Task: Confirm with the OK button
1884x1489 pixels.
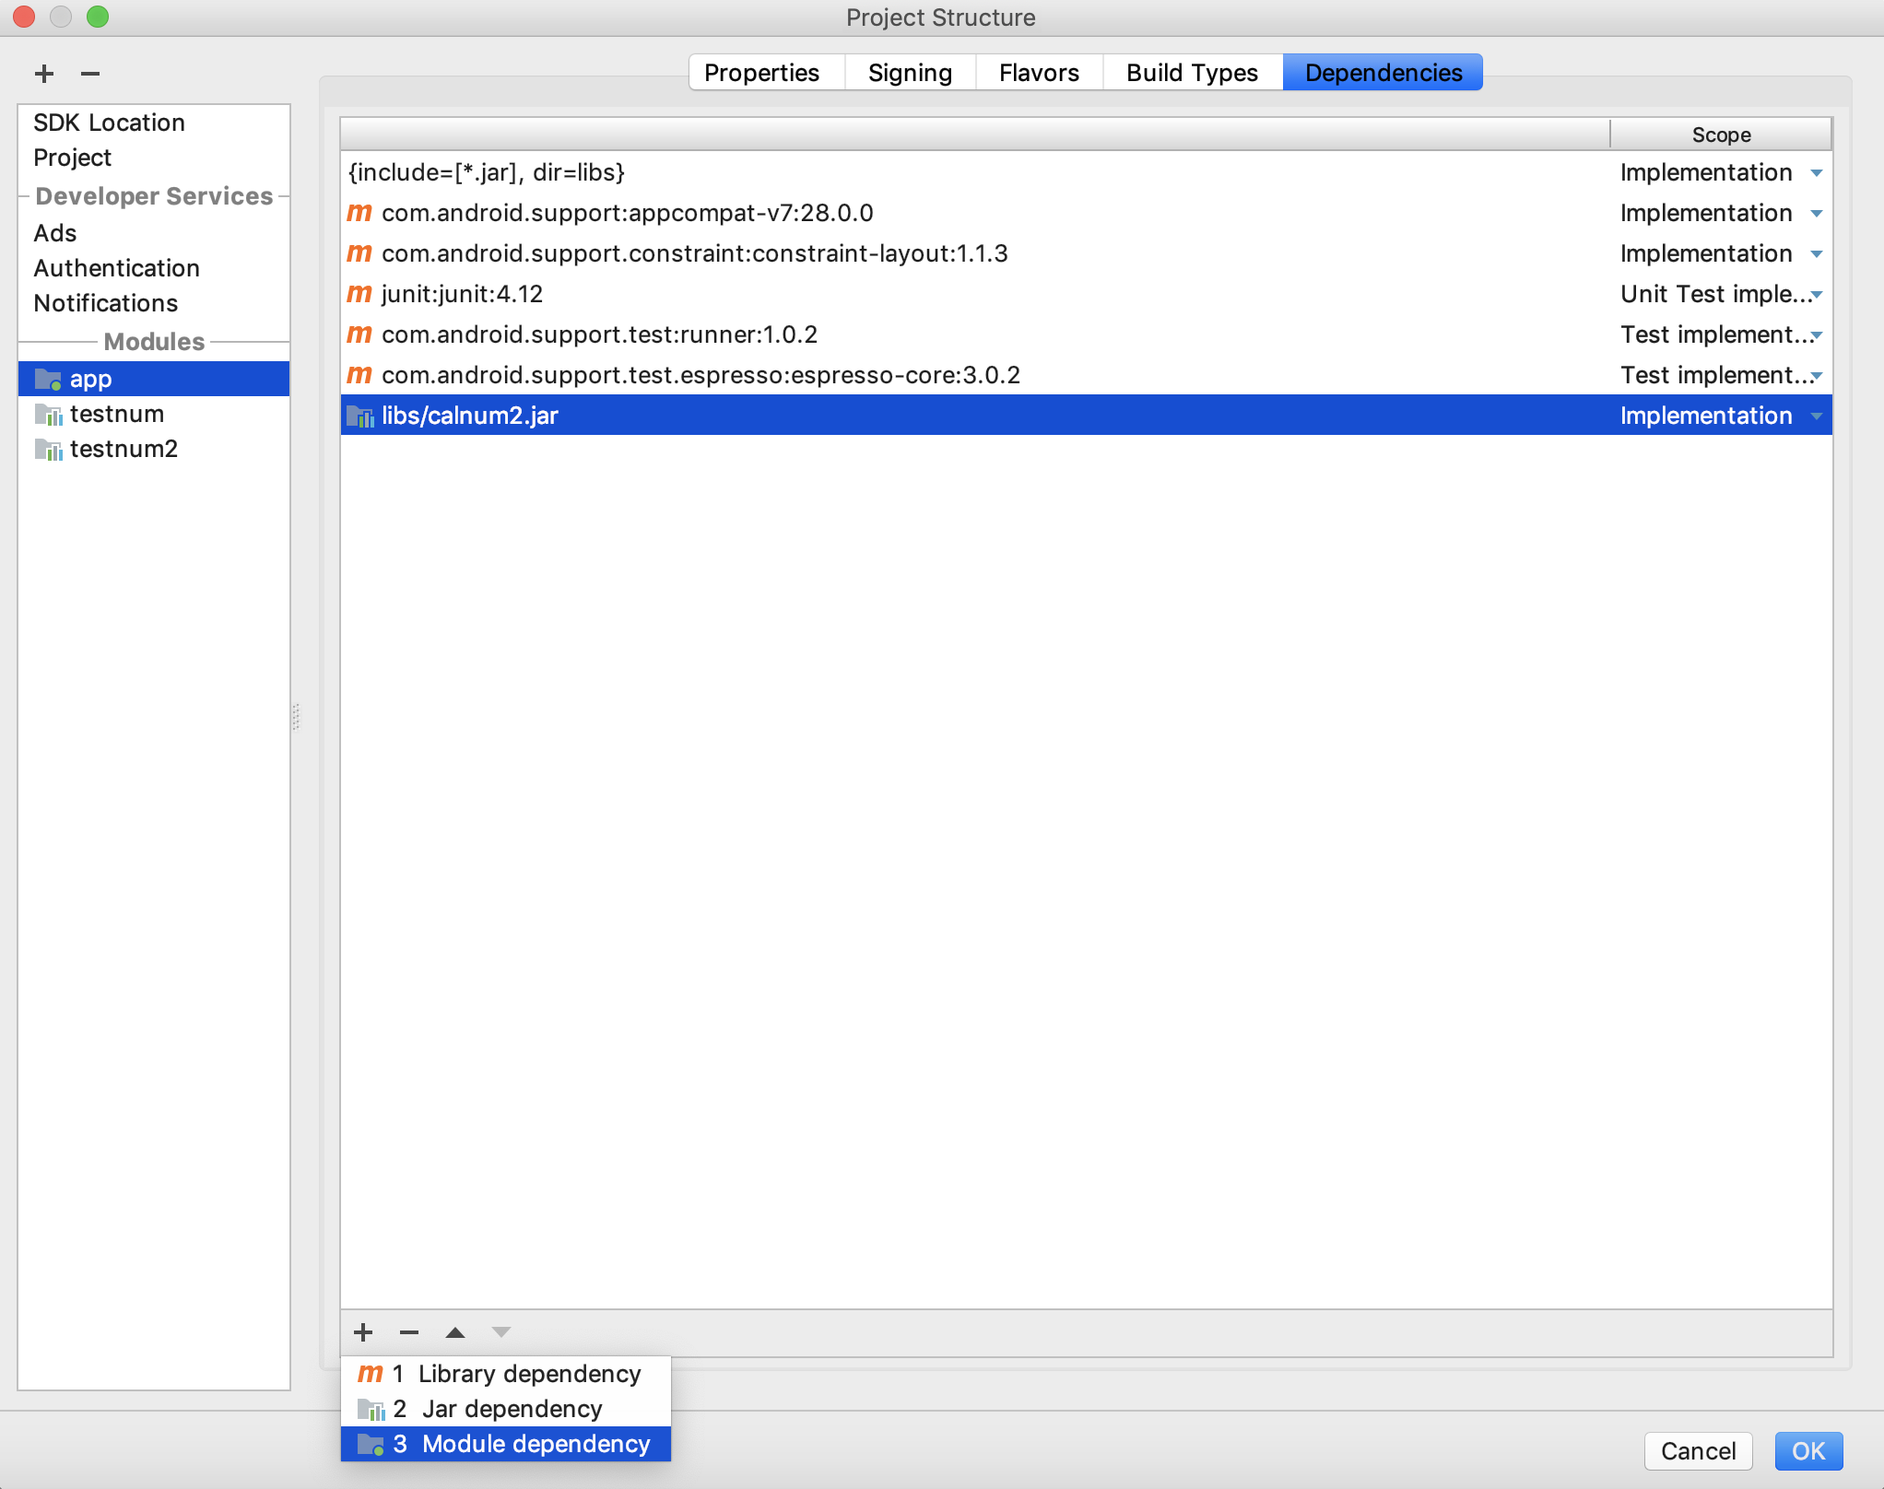Action: [x=1808, y=1451]
